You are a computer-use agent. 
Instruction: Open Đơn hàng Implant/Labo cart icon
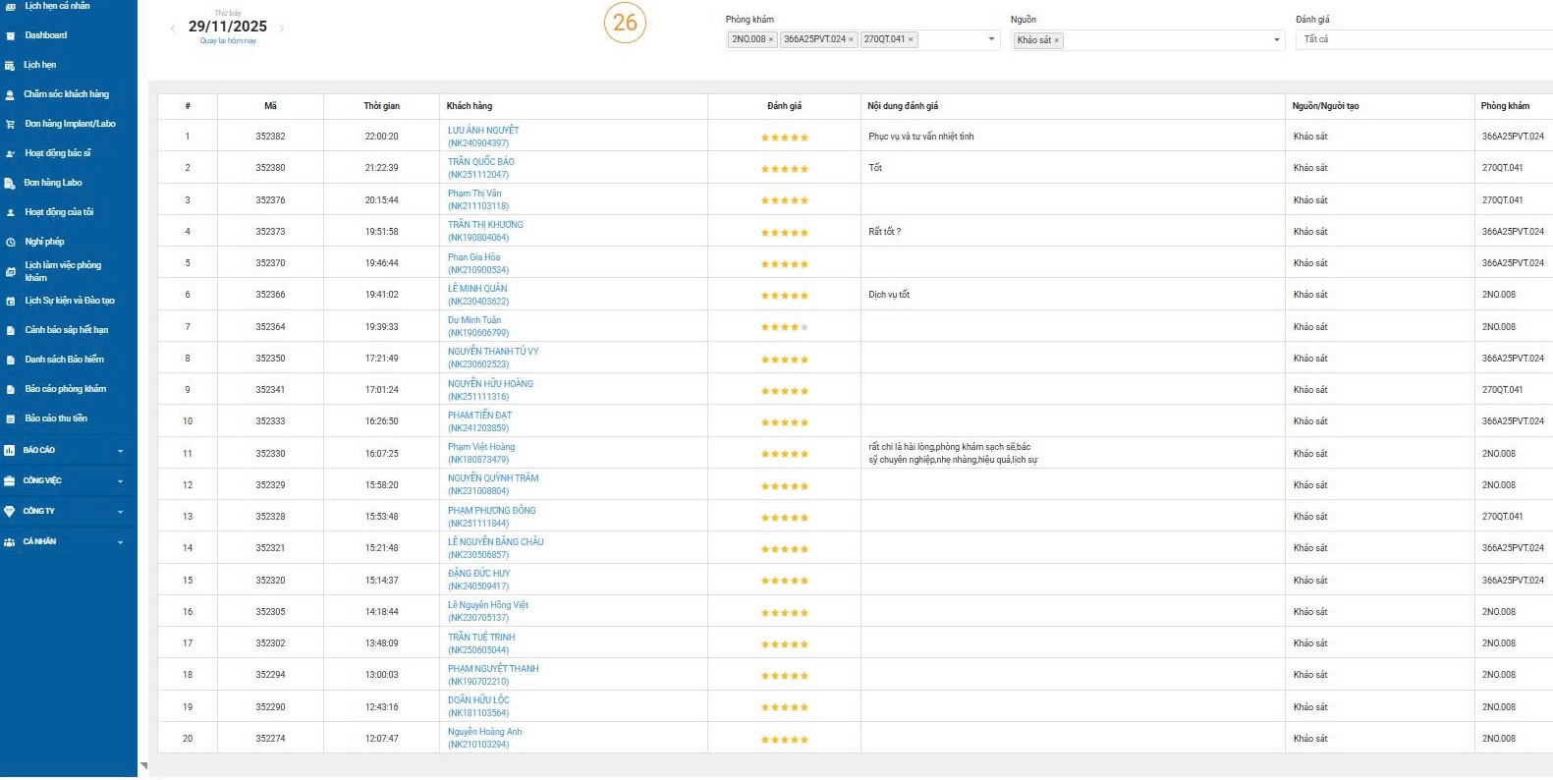pos(10,124)
